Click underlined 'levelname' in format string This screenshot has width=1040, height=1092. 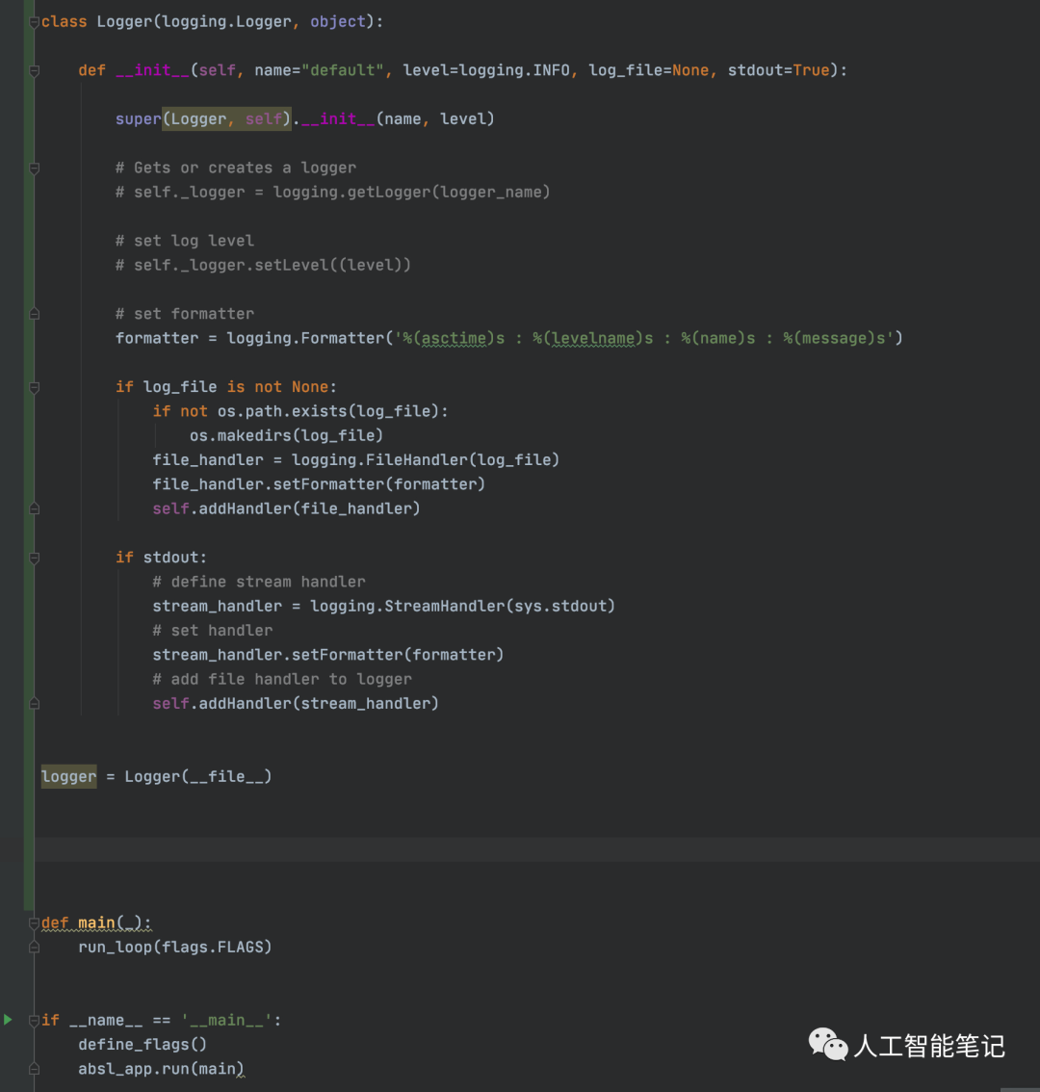[x=593, y=338]
